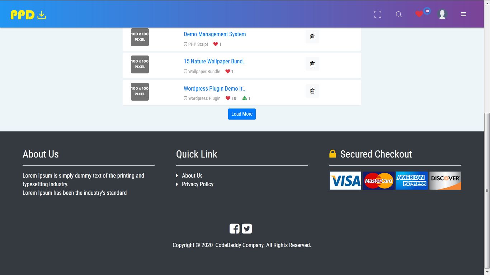490x275 pixels.
Task: Open the hamburger menu
Action: (464, 14)
